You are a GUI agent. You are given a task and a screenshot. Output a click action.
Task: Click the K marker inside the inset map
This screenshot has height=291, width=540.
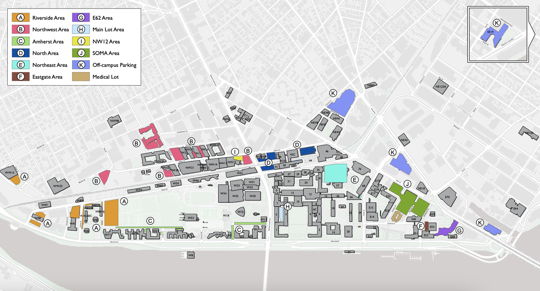(497, 24)
